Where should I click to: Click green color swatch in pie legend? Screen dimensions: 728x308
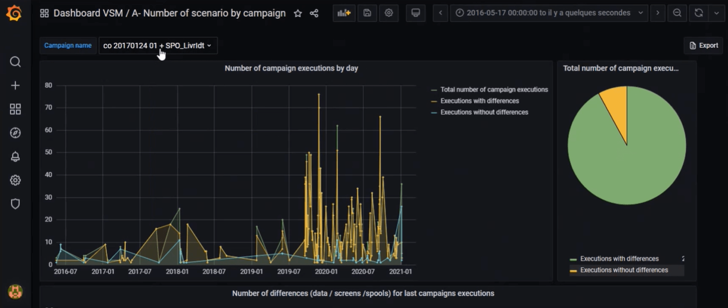pyautogui.click(x=573, y=259)
